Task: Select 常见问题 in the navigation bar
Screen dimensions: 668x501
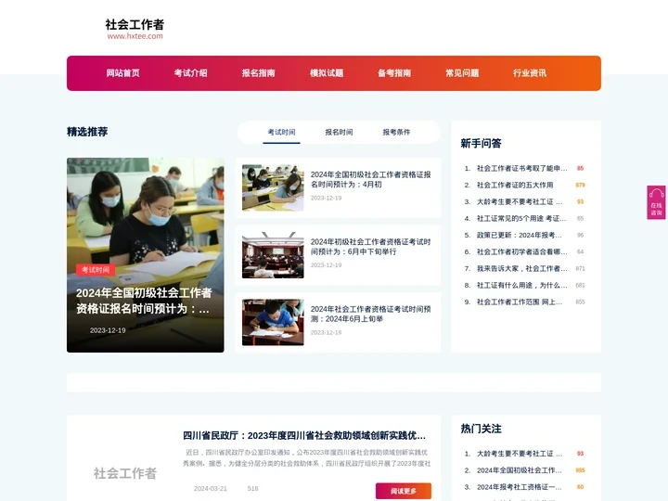Action: 462,73
